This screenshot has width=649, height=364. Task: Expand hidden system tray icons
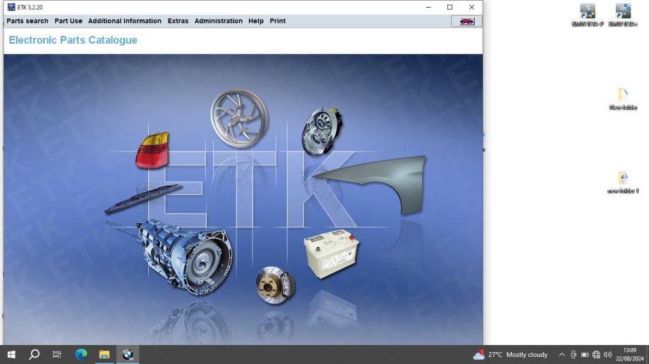pyautogui.click(x=562, y=355)
